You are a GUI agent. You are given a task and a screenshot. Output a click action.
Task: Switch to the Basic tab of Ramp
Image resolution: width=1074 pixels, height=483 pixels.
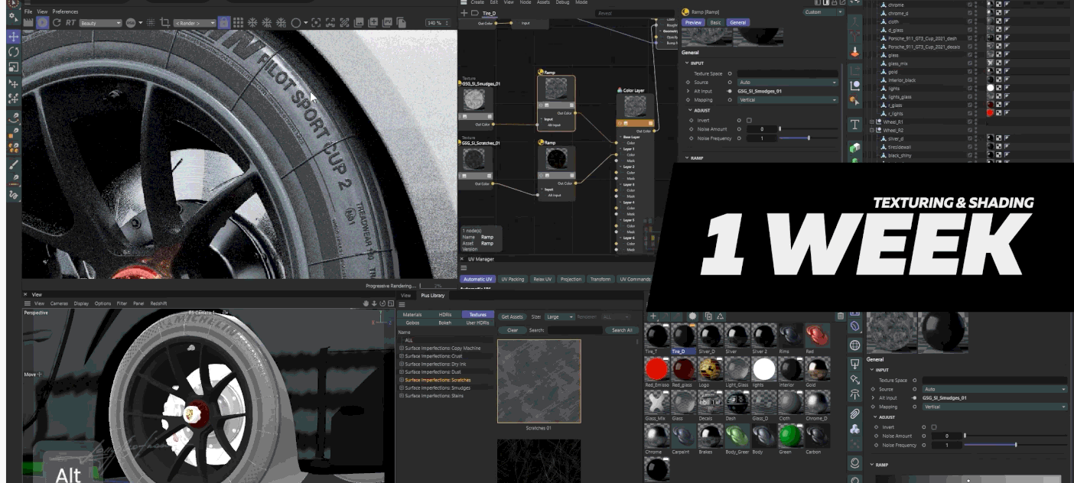coord(715,23)
